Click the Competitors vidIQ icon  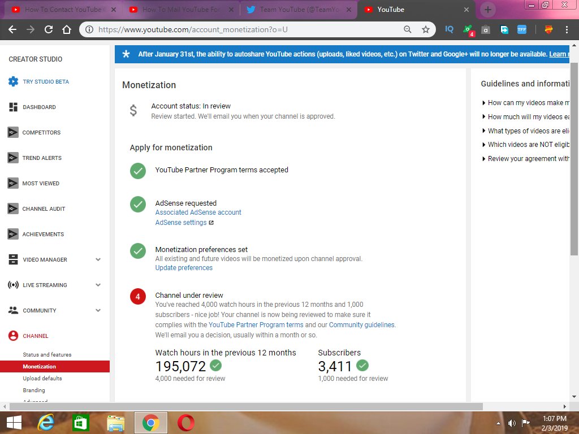coord(13,132)
